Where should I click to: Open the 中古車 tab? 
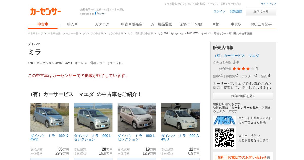(x=43, y=24)
